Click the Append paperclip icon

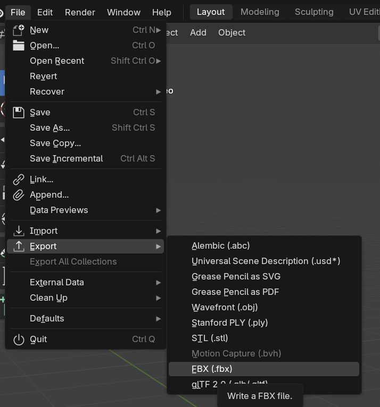(19, 195)
